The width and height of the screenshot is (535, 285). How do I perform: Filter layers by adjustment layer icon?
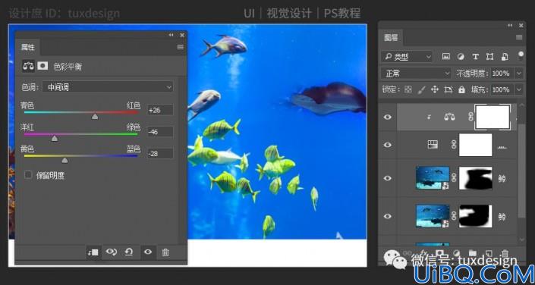click(461, 57)
